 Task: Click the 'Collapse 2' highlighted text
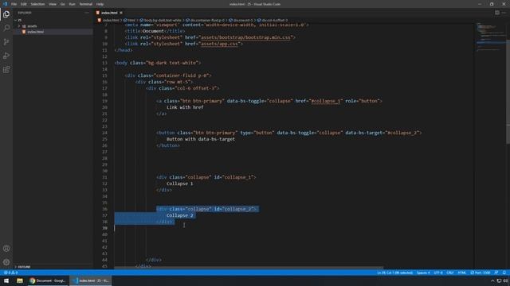tap(179, 215)
